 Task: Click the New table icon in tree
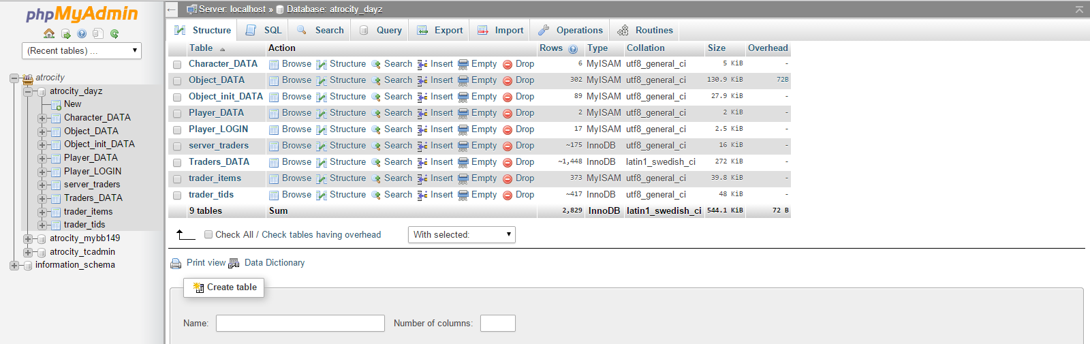(x=57, y=105)
